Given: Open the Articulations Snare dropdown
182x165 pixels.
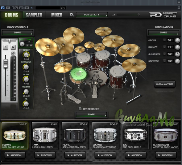Looking at the screenshot, I should tap(163, 33).
